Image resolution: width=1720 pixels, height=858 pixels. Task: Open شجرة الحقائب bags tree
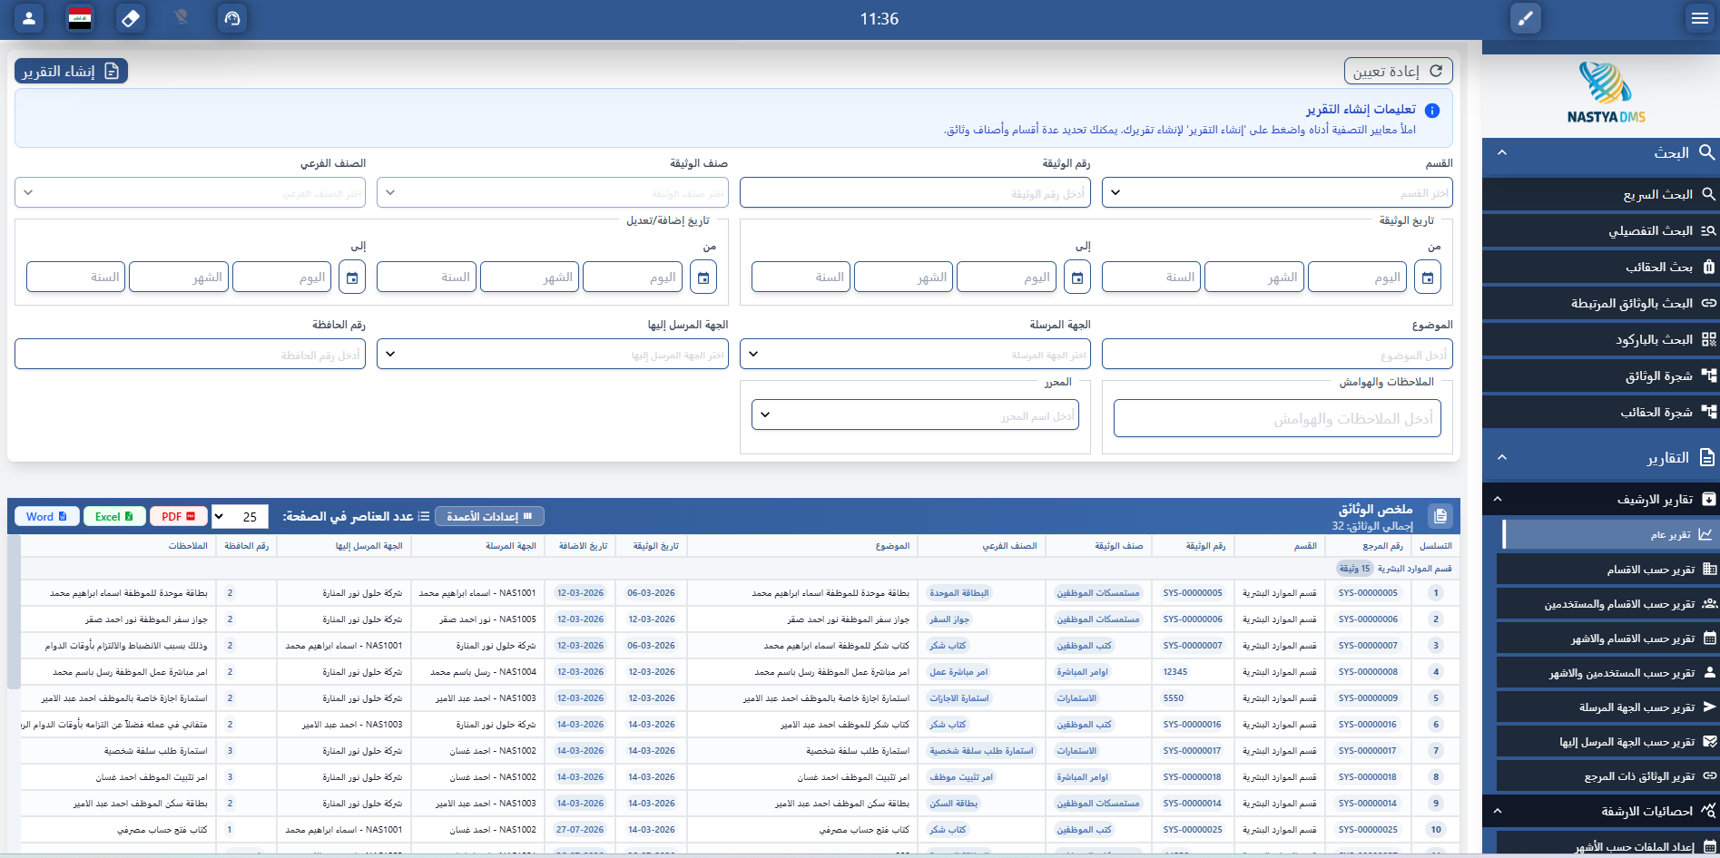(x=1601, y=412)
